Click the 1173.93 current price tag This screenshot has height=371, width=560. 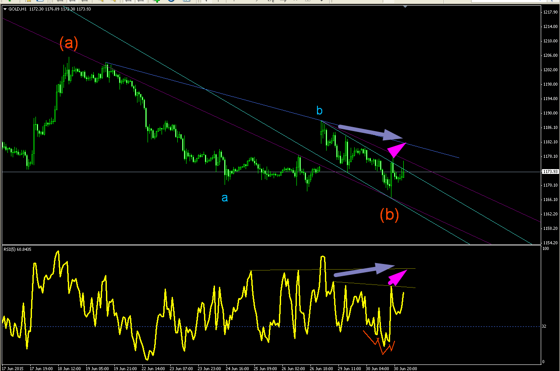pos(549,172)
